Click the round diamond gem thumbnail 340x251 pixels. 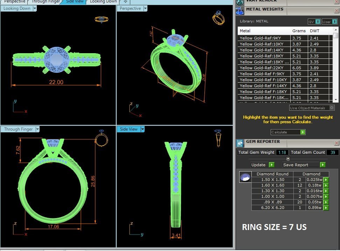[245, 177]
